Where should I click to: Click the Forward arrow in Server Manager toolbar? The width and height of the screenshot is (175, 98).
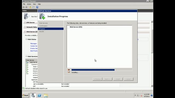coord(26,7)
